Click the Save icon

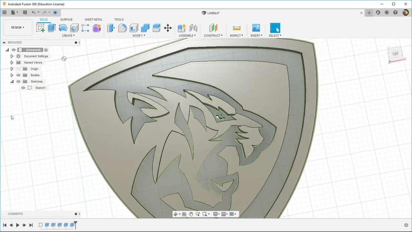(25, 13)
